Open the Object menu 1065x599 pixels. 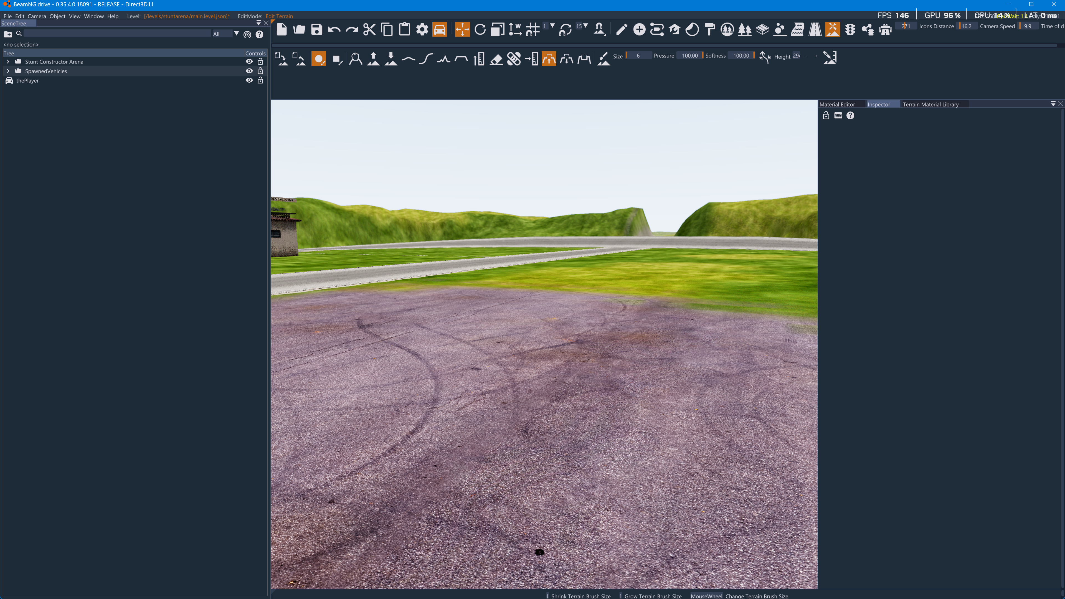(x=57, y=16)
